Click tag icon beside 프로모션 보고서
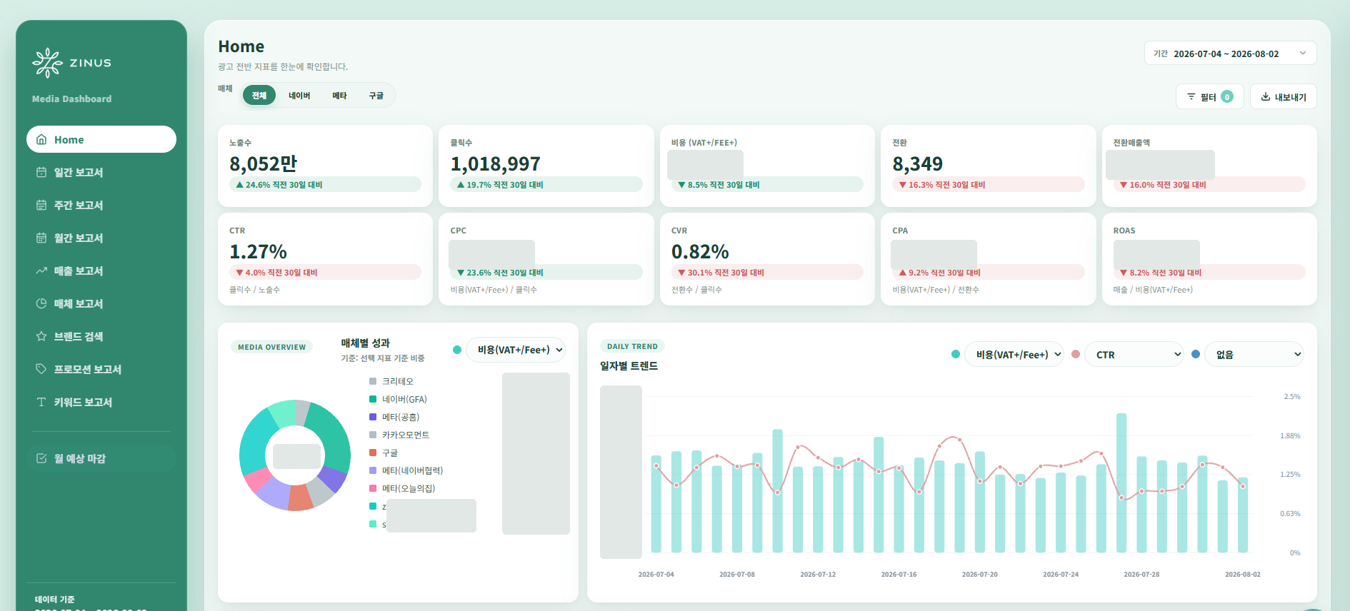This screenshot has height=611, width=1350. point(41,370)
